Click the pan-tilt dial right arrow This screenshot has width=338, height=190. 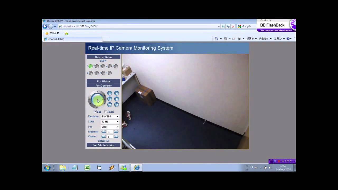click(x=105, y=99)
